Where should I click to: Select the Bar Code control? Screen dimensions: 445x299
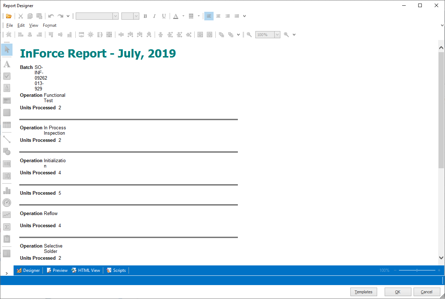pyautogui.click(x=6, y=164)
